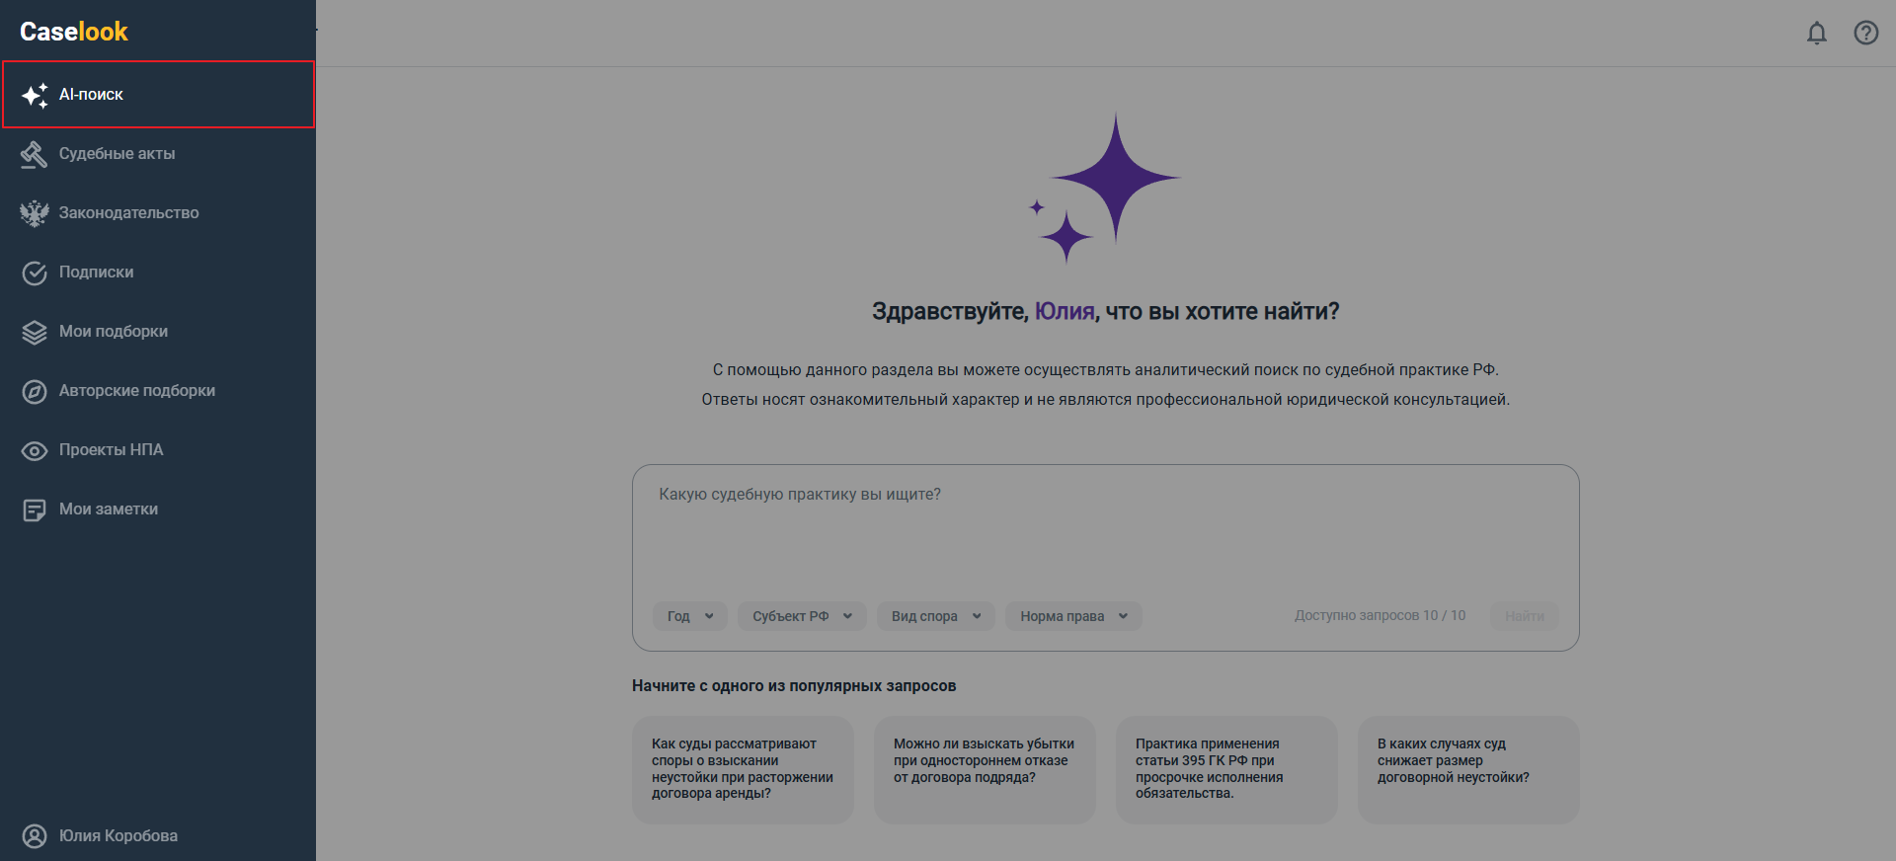This screenshot has width=1896, height=861.
Task: Click the eye icon for Проекты НПА
Action: tap(35, 450)
